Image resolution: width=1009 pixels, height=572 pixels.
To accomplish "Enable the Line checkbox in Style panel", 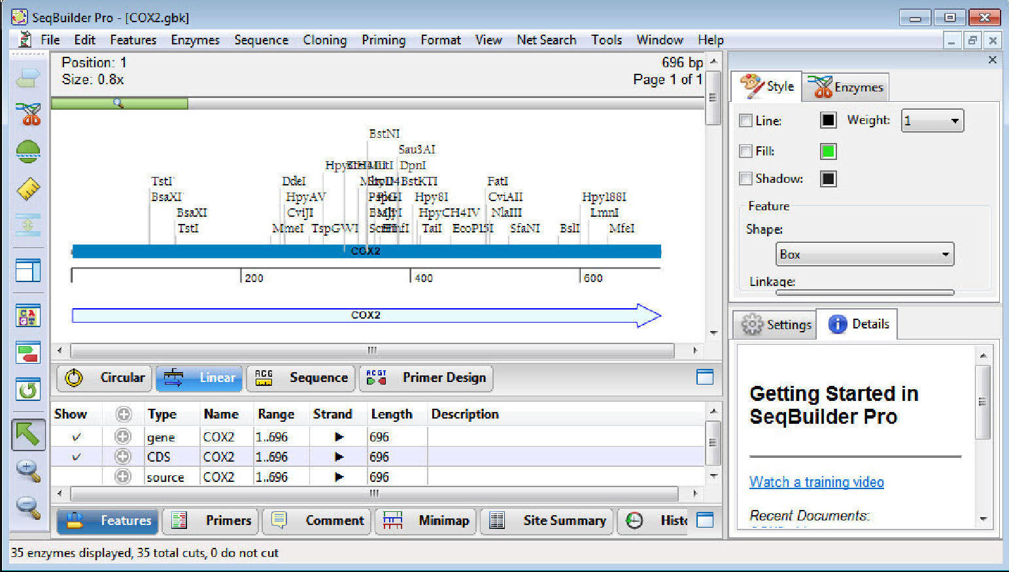I will pos(745,120).
